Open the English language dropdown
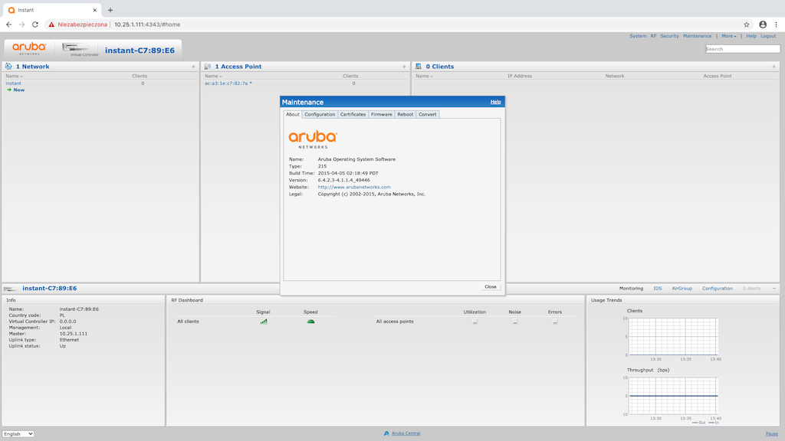The width and height of the screenshot is (785, 441). 18,433
